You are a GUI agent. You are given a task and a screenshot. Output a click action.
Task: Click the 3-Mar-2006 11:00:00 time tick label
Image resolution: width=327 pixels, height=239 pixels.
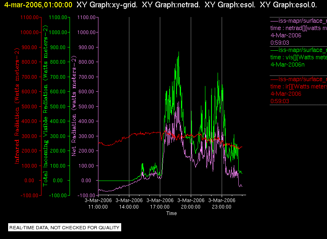[98, 204]
